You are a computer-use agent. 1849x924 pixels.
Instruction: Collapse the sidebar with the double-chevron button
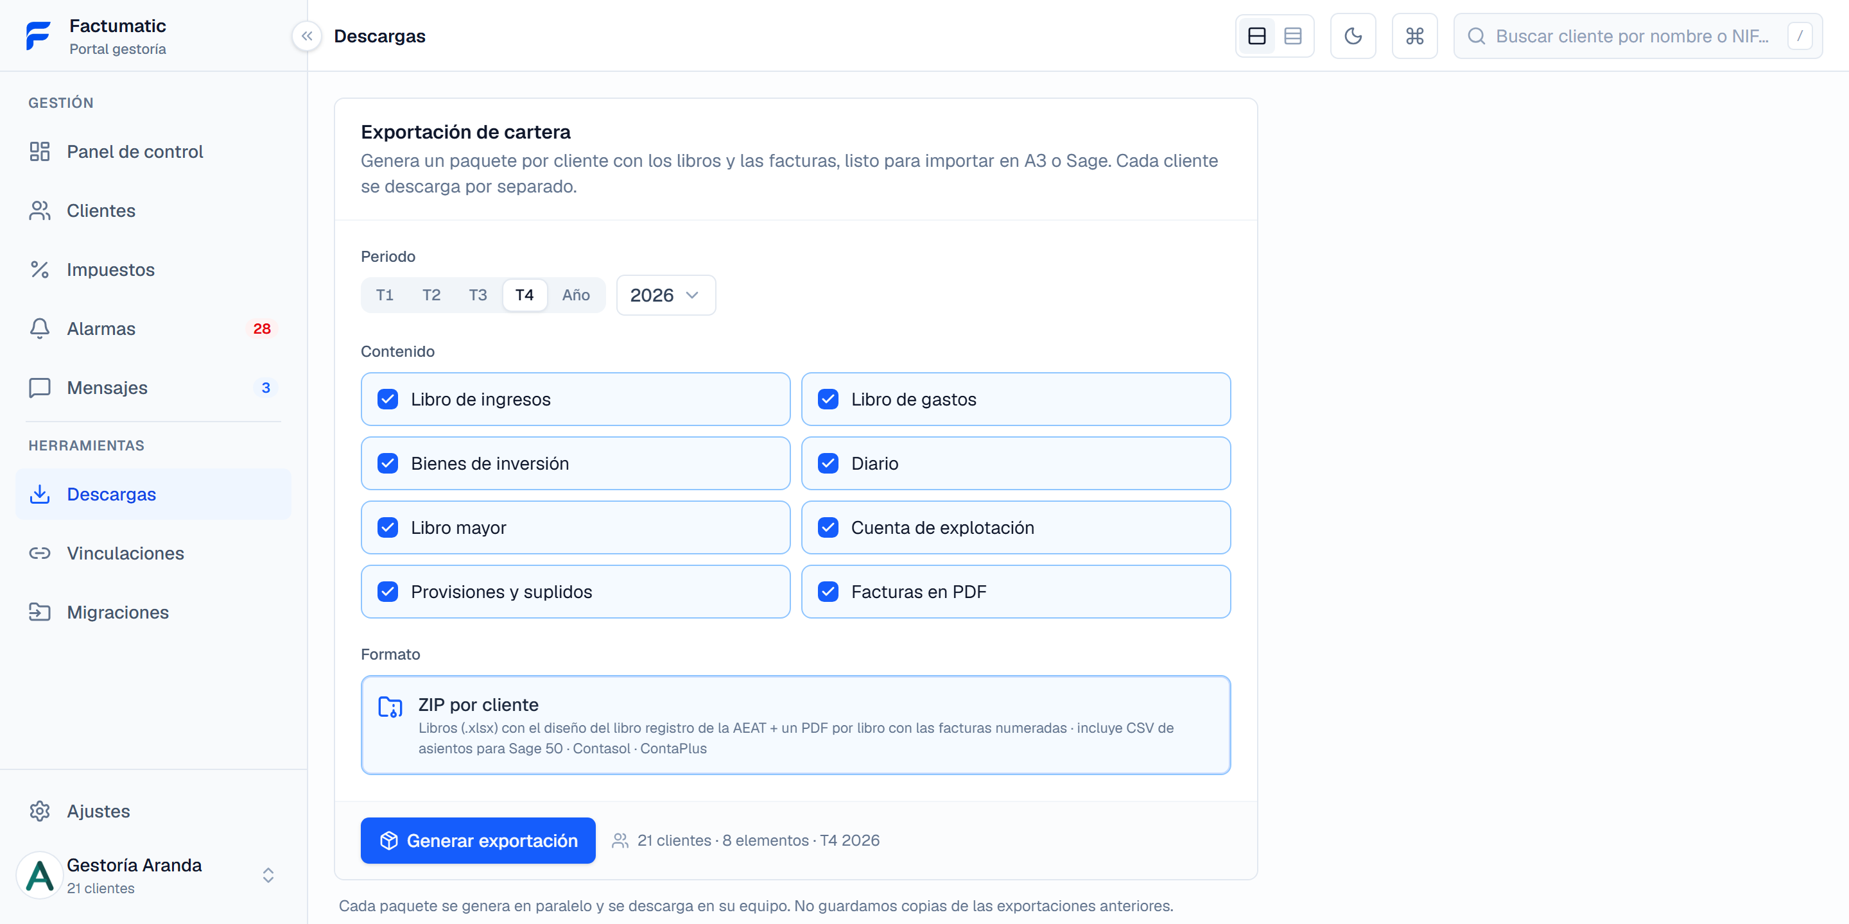tap(306, 36)
